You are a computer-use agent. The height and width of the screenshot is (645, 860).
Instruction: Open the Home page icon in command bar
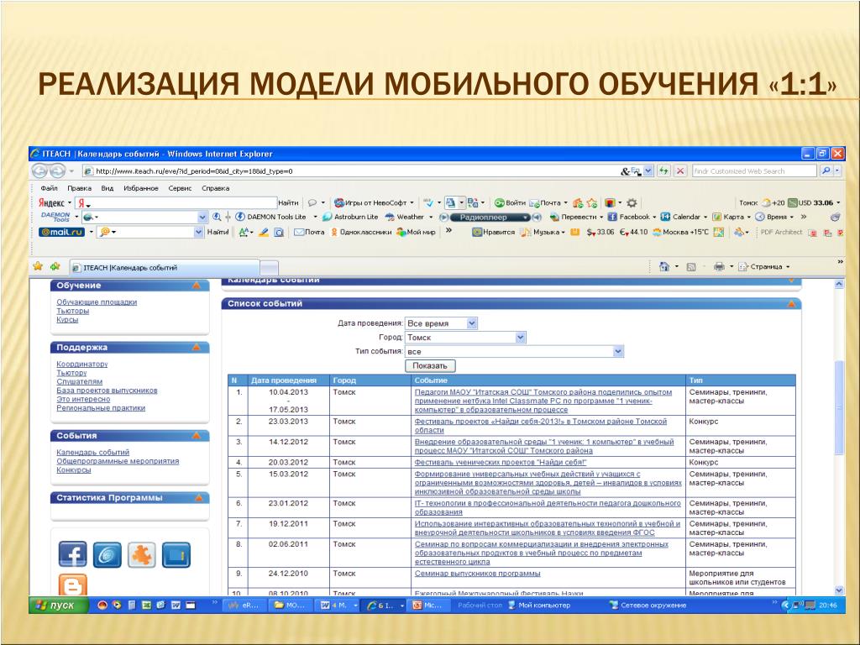click(x=664, y=266)
